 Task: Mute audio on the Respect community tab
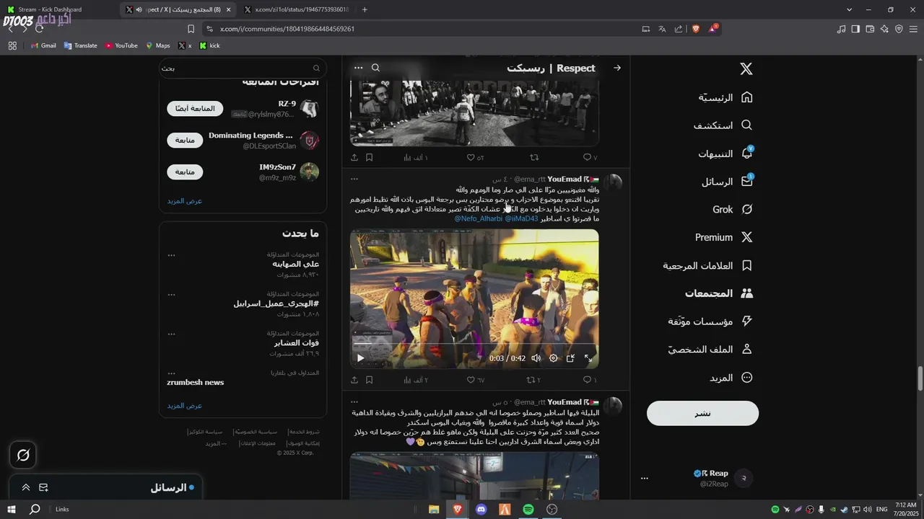coord(139,9)
